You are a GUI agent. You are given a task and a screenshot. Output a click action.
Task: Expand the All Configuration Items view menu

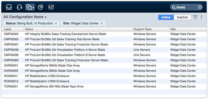pyautogui.click(x=25, y=17)
